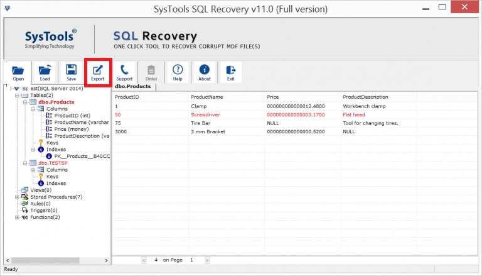Collapse the root SQL Server 2014 node

click(11, 89)
